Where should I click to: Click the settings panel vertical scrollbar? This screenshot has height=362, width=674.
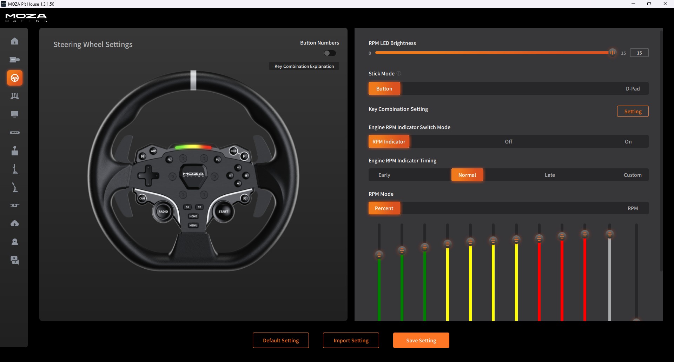pyautogui.click(x=661, y=151)
